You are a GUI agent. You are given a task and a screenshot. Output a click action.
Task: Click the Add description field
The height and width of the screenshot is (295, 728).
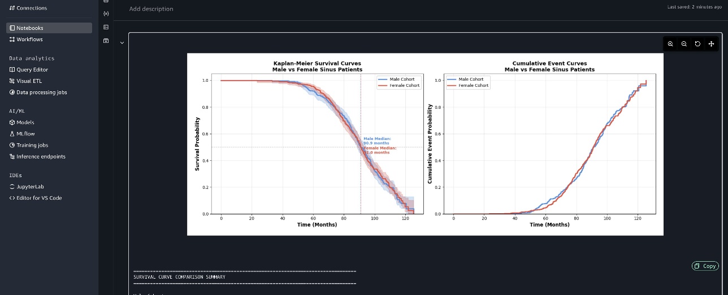(x=151, y=9)
